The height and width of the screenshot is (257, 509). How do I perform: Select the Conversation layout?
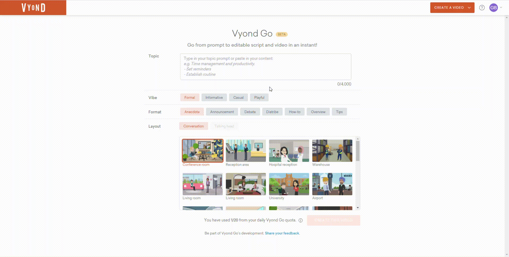[x=194, y=126]
